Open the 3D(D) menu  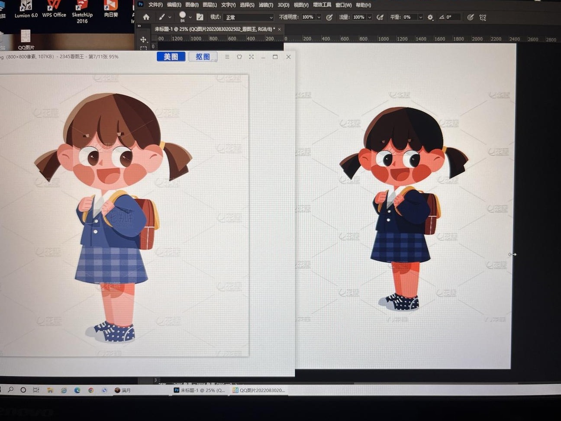tap(283, 5)
